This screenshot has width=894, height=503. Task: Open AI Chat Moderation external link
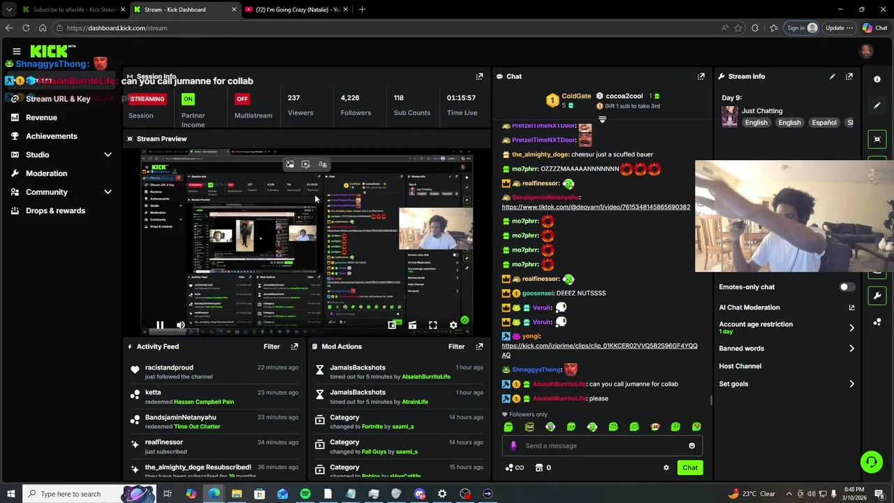tap(851, 307)
